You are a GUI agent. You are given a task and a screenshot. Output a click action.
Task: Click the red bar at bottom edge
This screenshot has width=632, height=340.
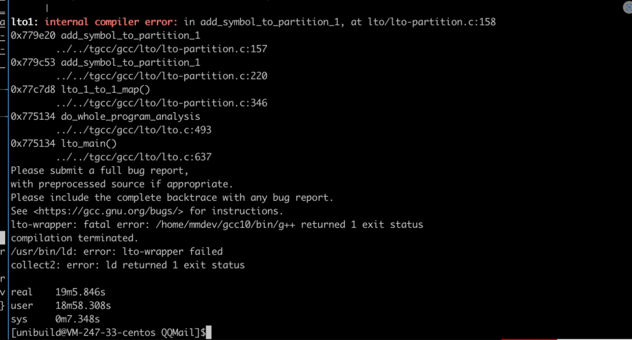(529, 339)
